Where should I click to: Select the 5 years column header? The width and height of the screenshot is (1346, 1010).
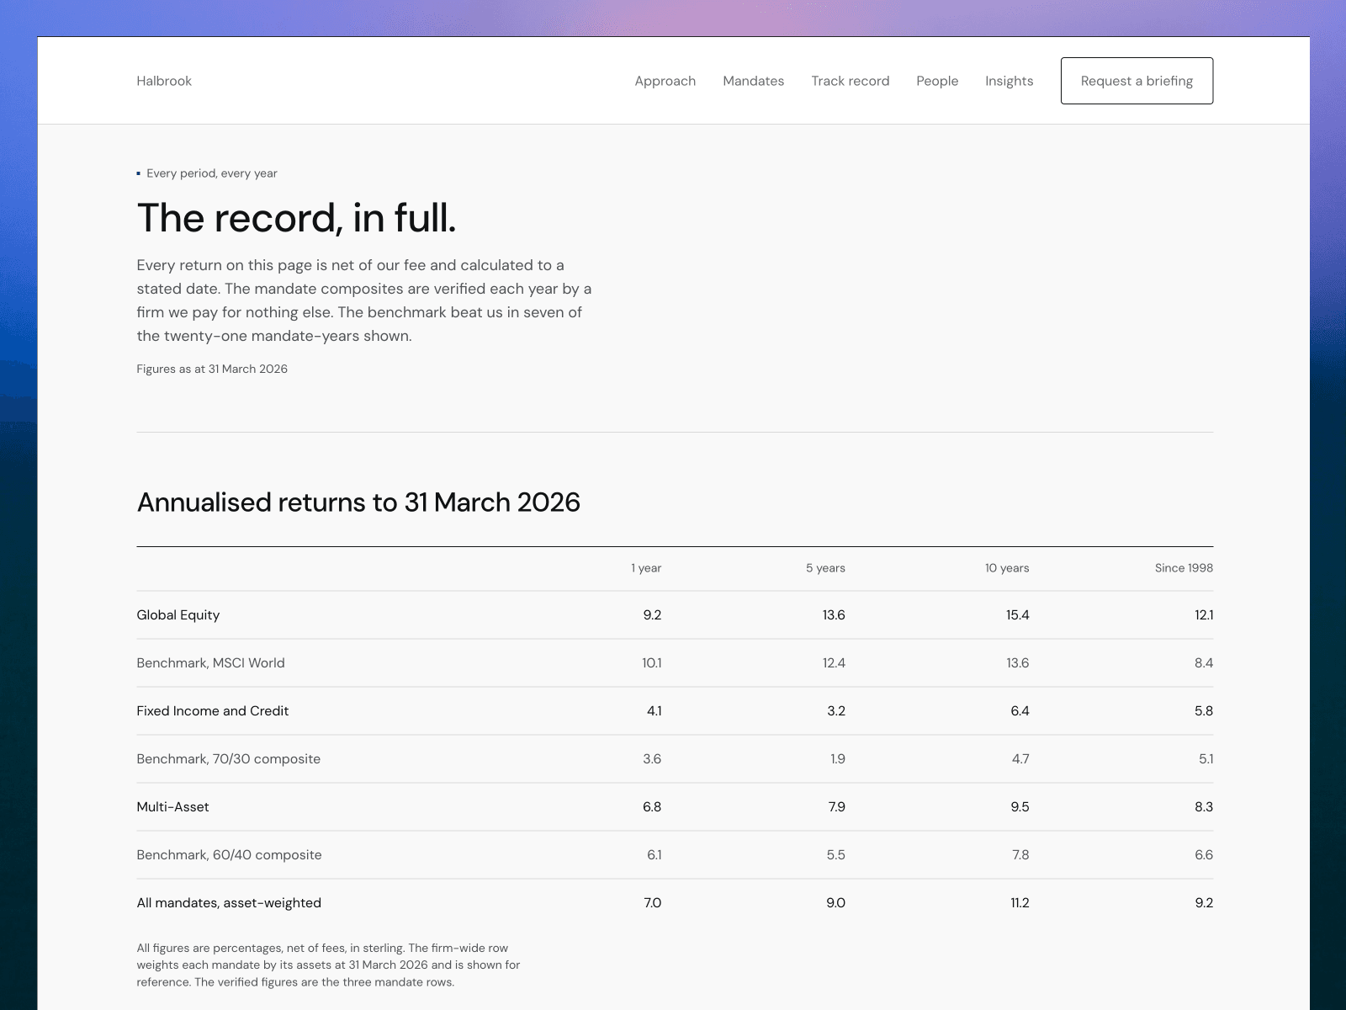tap(825, 568)
